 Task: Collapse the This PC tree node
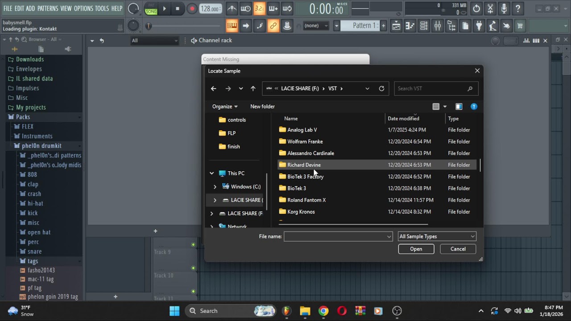[x=212, y=173]
